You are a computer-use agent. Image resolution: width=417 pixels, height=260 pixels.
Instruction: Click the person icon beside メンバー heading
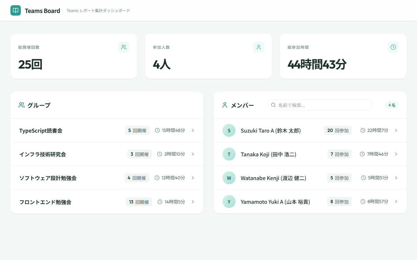(225, 105)
